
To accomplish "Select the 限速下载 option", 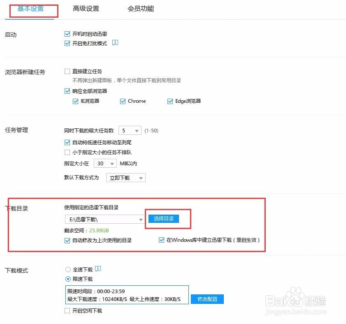I will (x=68, y=278).
